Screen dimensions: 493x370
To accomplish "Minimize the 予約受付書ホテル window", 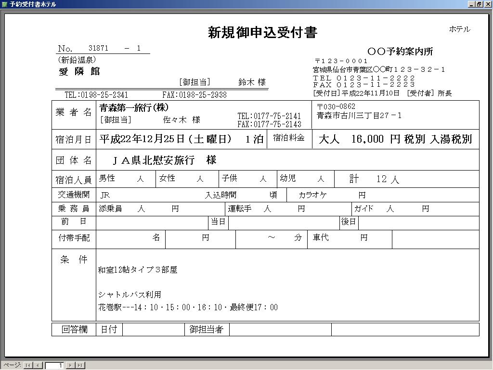I will tap(471, 4).
